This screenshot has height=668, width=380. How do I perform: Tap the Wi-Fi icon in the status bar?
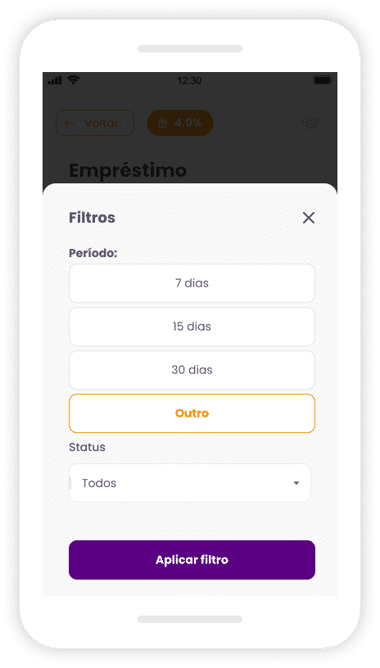73,79
